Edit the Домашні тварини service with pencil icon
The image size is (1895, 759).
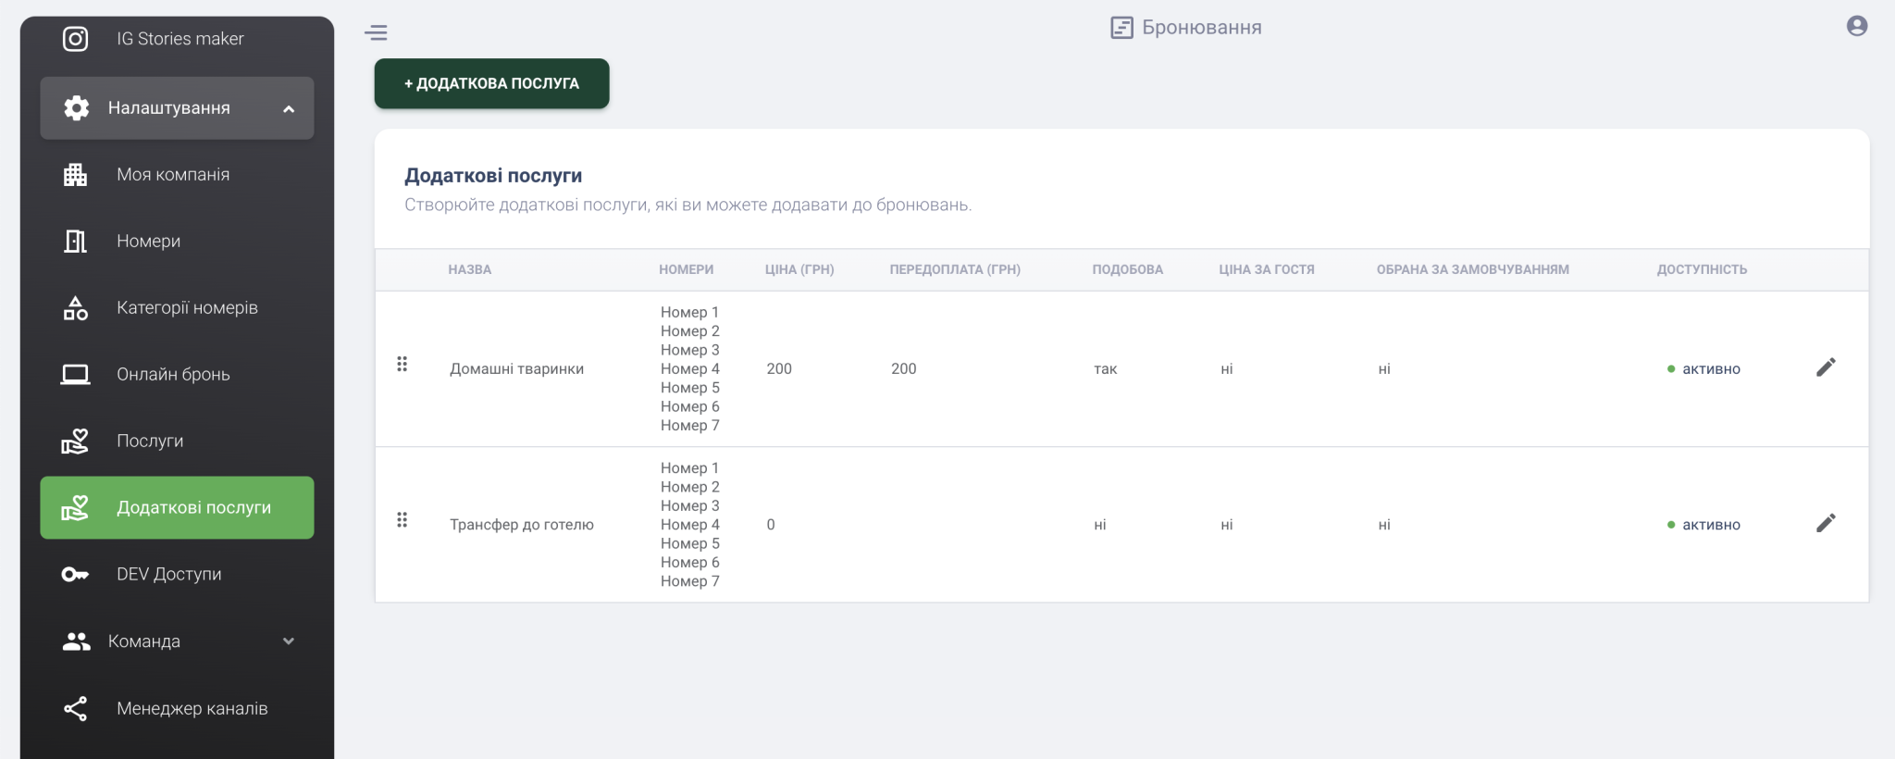[x=1825, y=367]
